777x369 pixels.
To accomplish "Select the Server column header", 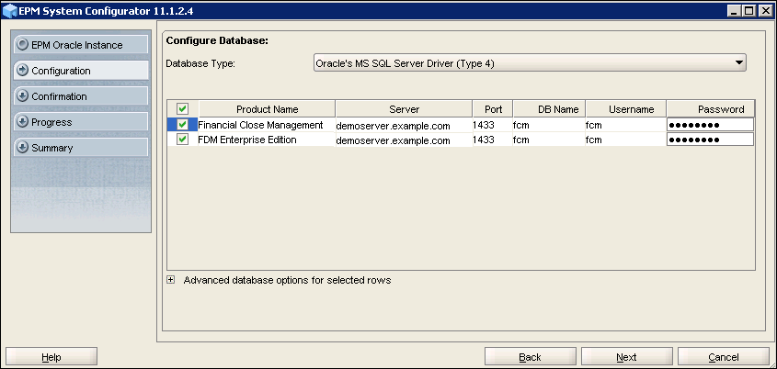I will pos(404,109).
